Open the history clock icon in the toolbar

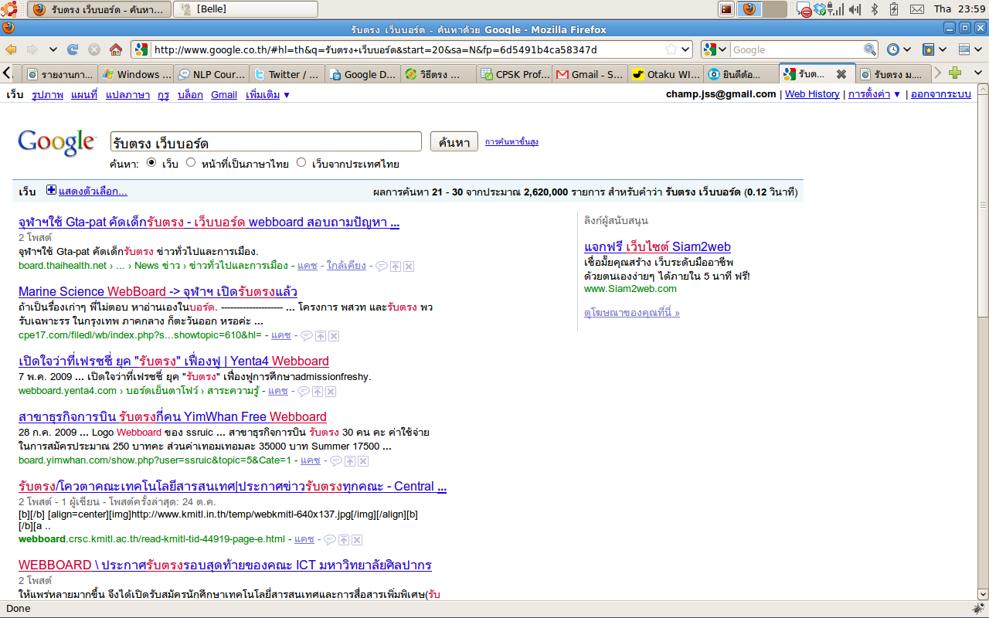[x=893, y=49]
